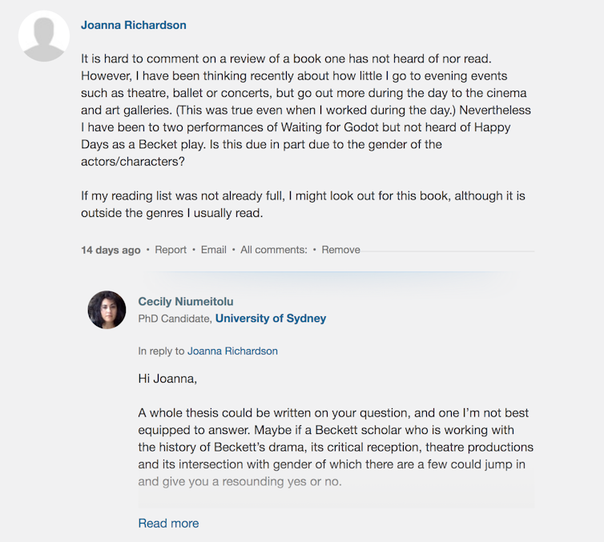
Task: Remove Joanna Richardson's comment
Action: pos(341,250)
